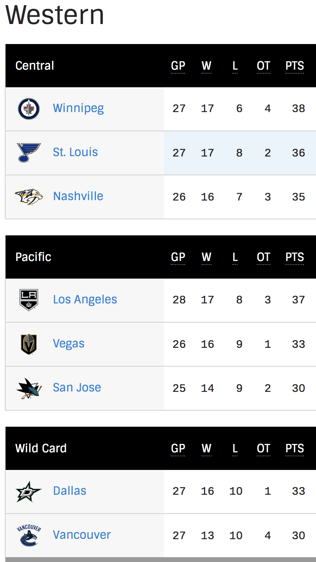
Task: Select the Vegas team link
Action: coord(69,343)
